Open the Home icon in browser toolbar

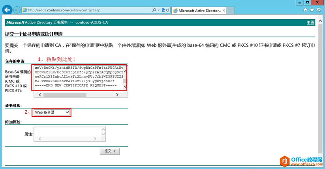(305, 10)
